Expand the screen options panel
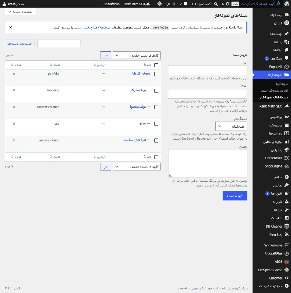291x293 pixels. (20, 12)
